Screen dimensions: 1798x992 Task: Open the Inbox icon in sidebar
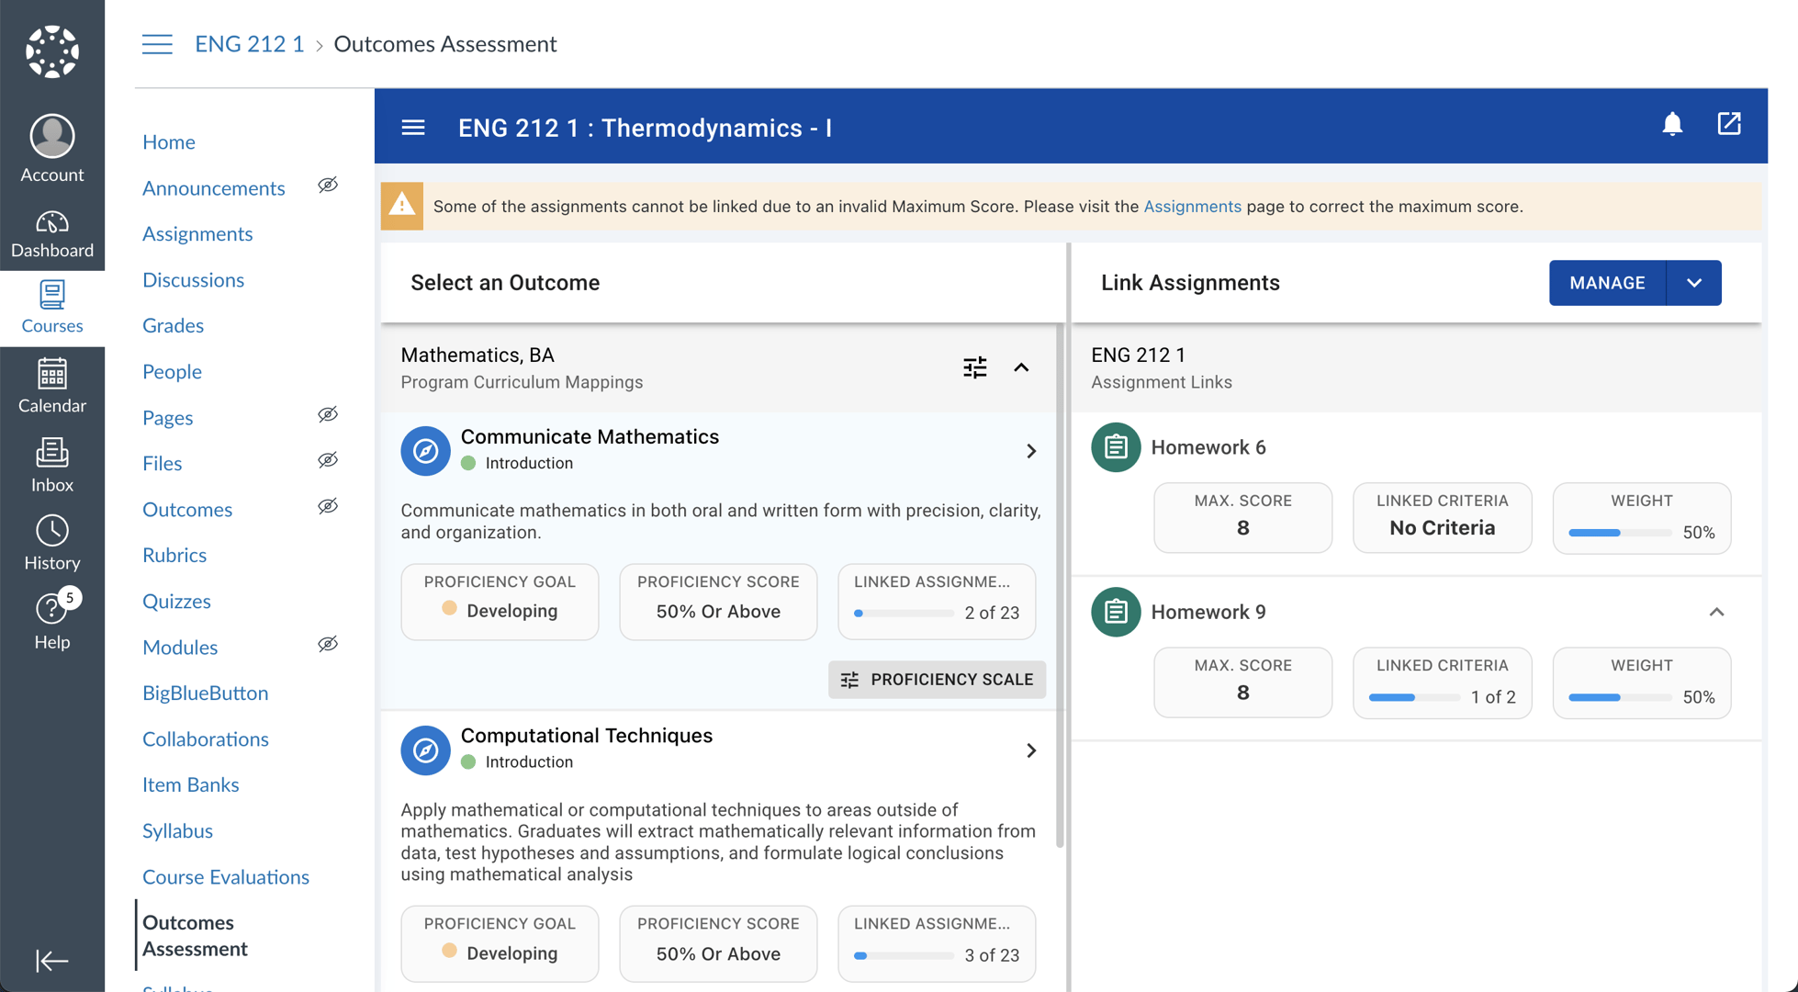pos(52,464)
